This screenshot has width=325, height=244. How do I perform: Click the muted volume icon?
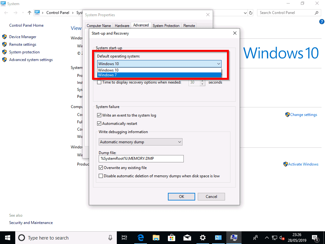click(x=282, y=238)
